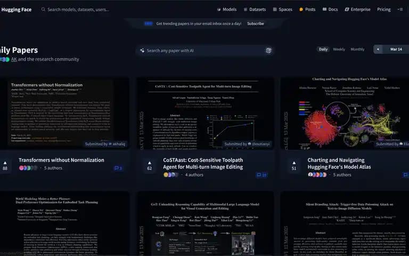This screenshot has height=256, width=409.
Task: Click the Docs book icon in navbar
Action: 324,9
